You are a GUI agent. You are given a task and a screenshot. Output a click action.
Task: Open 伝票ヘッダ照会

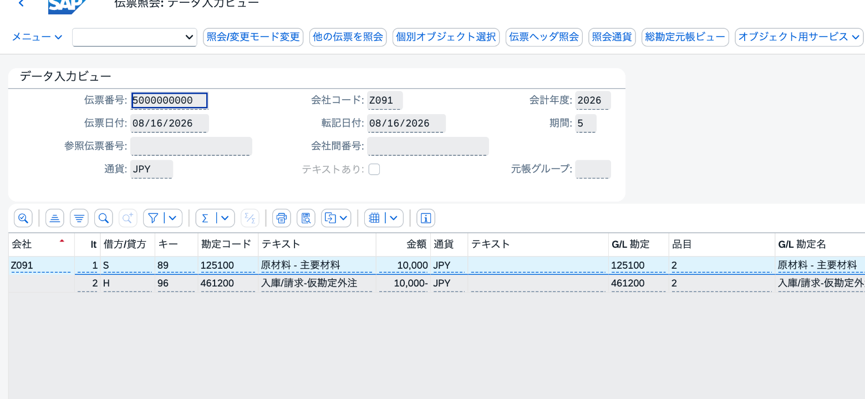(x=544, y=37)
